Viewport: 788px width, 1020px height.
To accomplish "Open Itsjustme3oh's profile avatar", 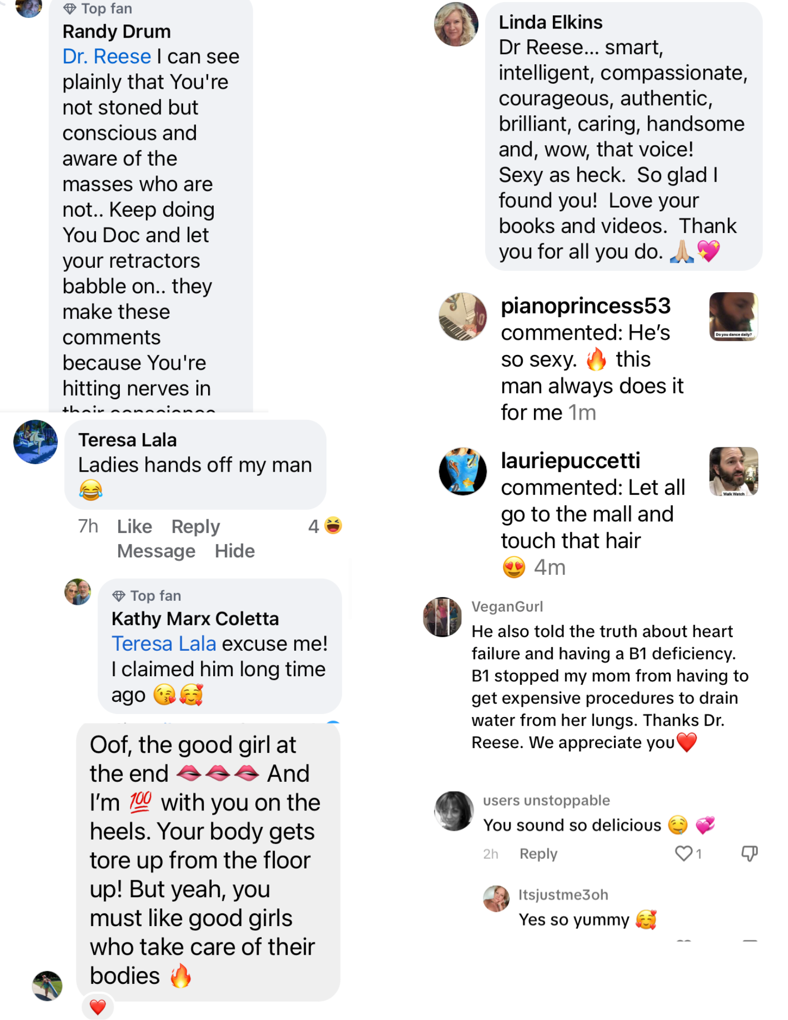I will (496, 899).
